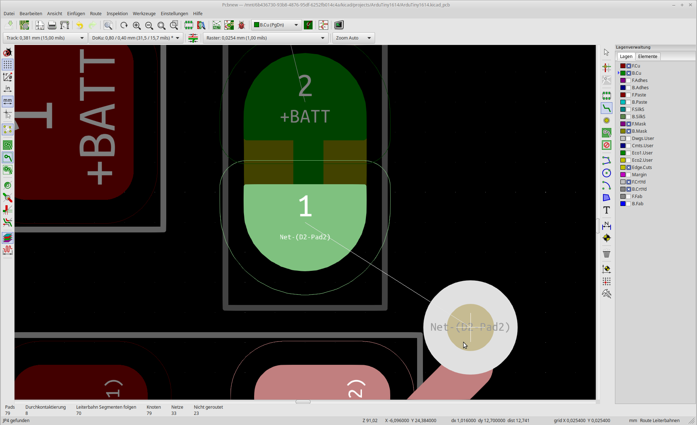The width and height of the screenshot is (697, 425).
Task: Select the add keepout area tool
Action: coord(607,145)
